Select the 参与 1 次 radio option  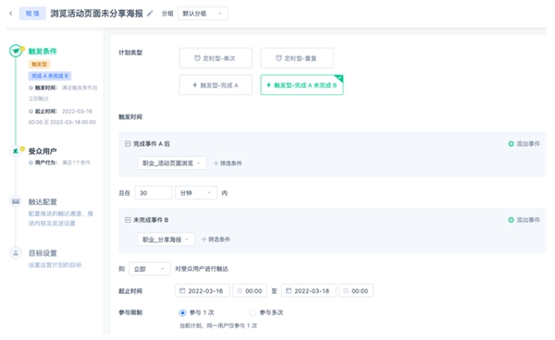[182, 313]
